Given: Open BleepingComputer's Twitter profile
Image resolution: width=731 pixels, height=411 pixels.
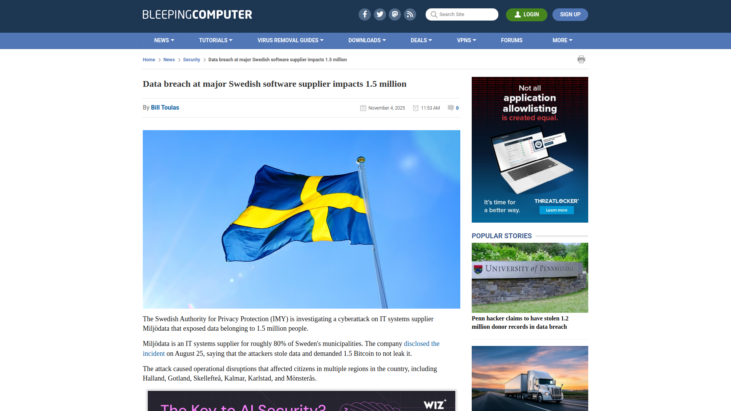Looking at the screenshot, I should tap(380, 14).
